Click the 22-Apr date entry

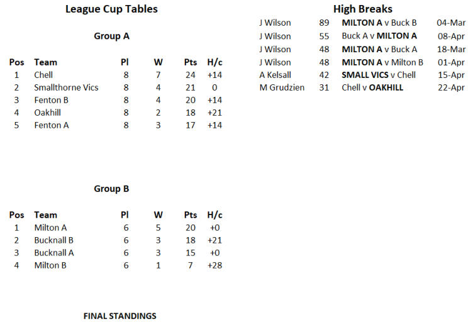pos(451,87)
